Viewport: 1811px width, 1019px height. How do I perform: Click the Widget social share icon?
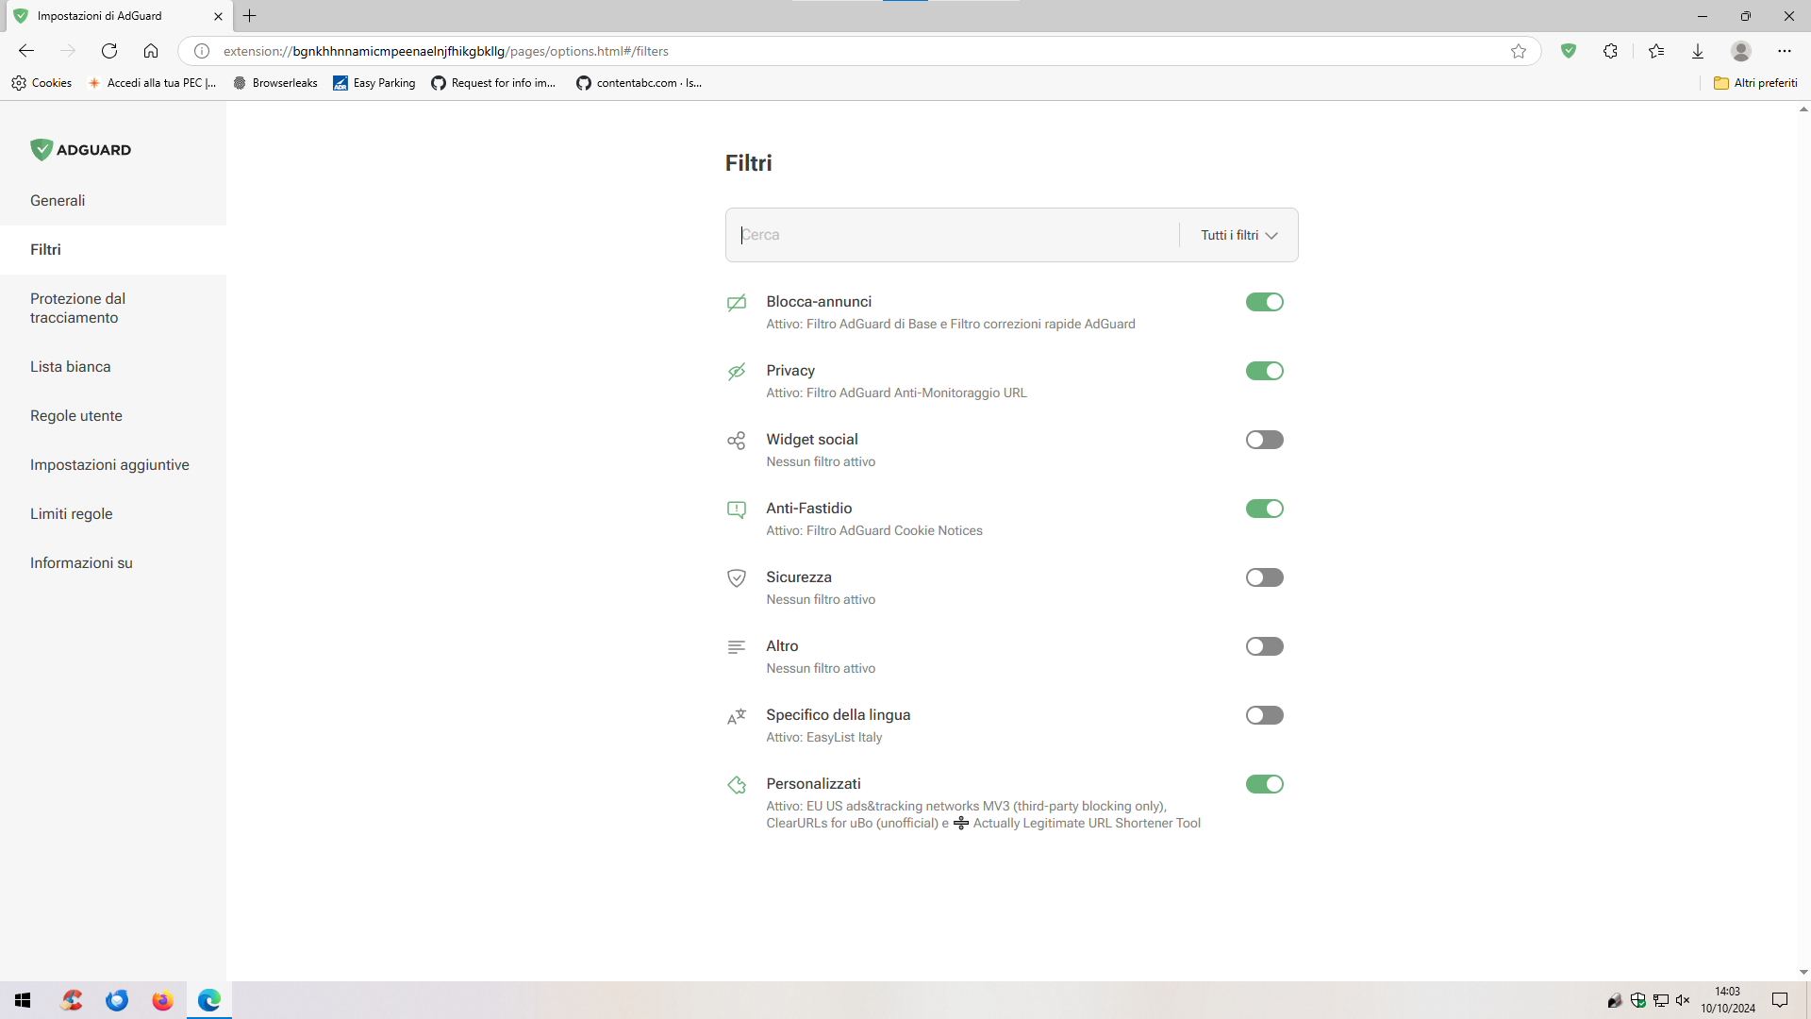pos(737,441)
